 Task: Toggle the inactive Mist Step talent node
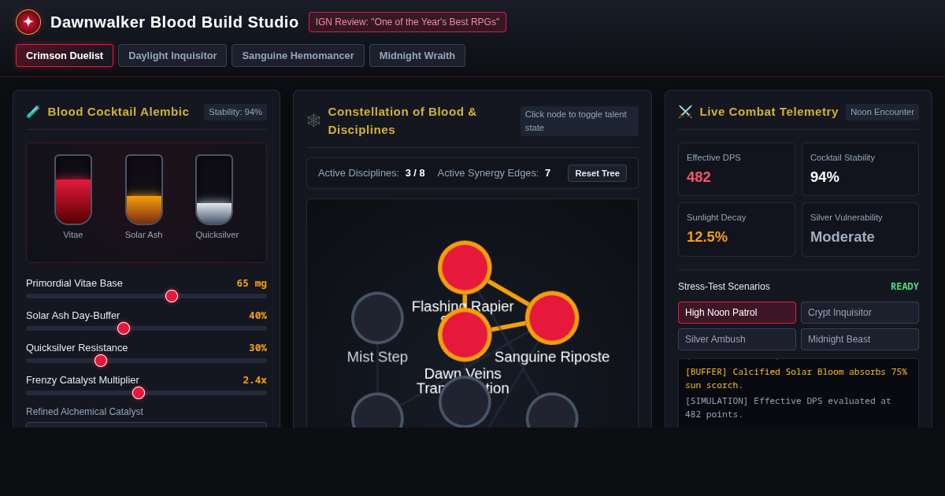pos(377,318)
